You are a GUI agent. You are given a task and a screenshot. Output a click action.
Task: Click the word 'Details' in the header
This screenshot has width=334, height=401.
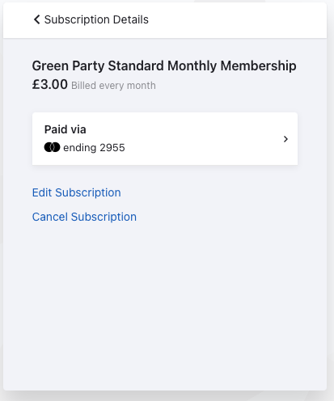pos(131,19)
